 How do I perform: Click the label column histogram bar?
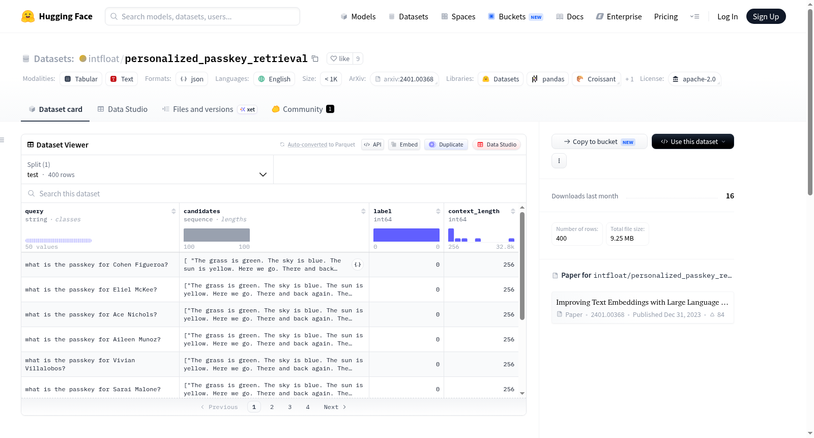(406, 235)
